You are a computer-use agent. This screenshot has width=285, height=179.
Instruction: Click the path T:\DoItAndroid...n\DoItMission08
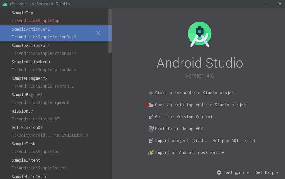tap(50, 136)
